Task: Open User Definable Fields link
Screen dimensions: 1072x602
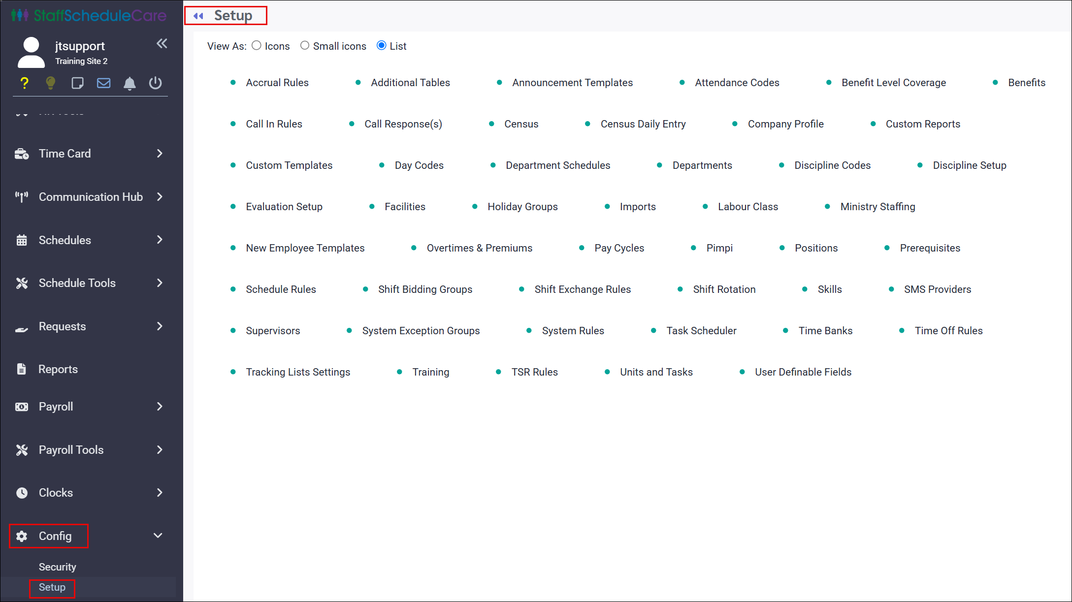Action: pyautogui.click(x=803, y=372)
